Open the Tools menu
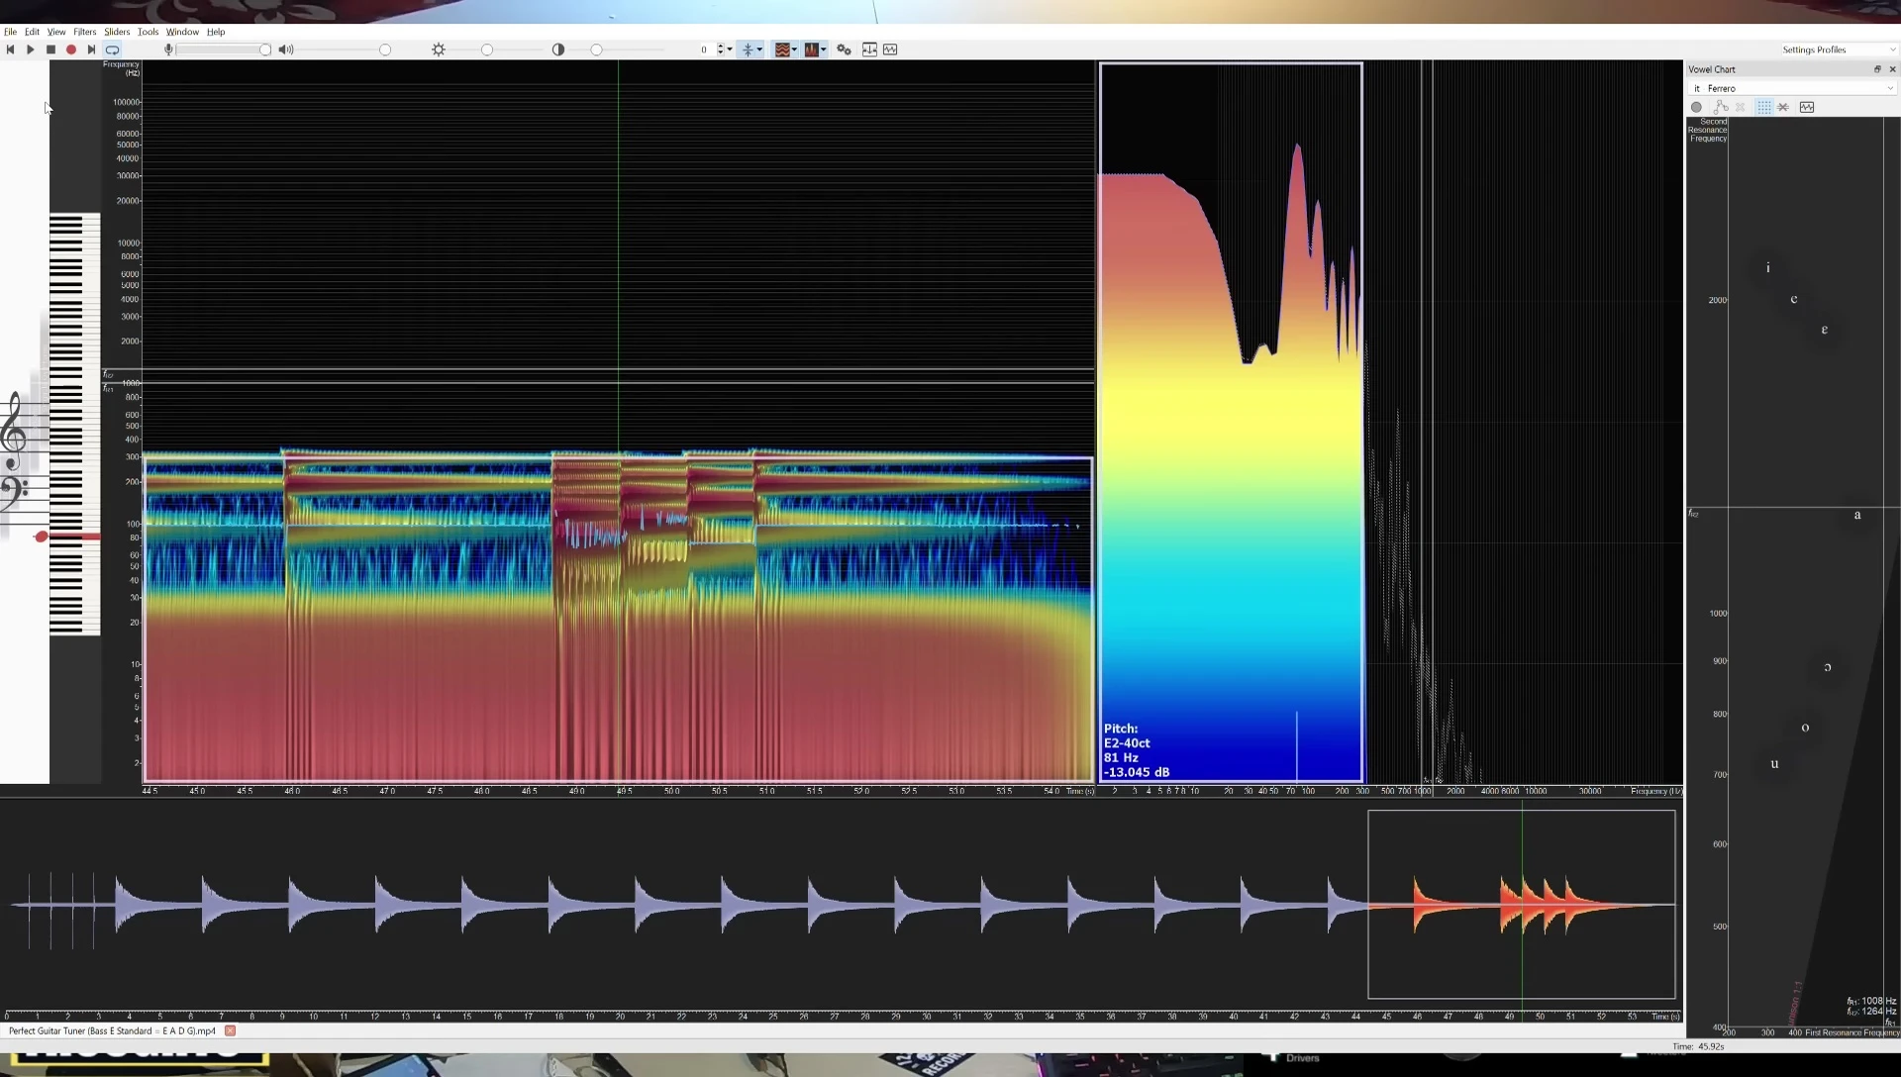The height and width of the screenshot is (1077, 1901). [148, 32]
